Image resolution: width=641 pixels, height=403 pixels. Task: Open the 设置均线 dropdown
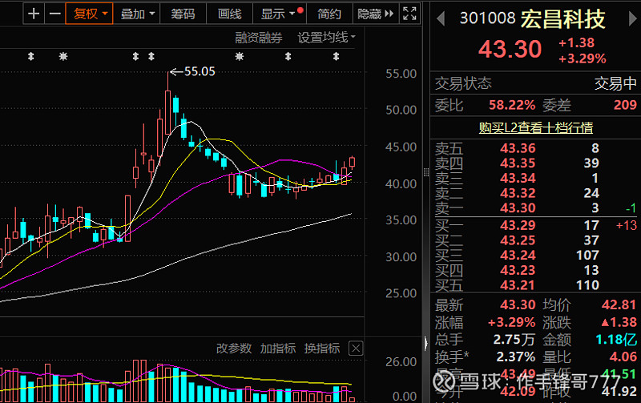[326, 38]
